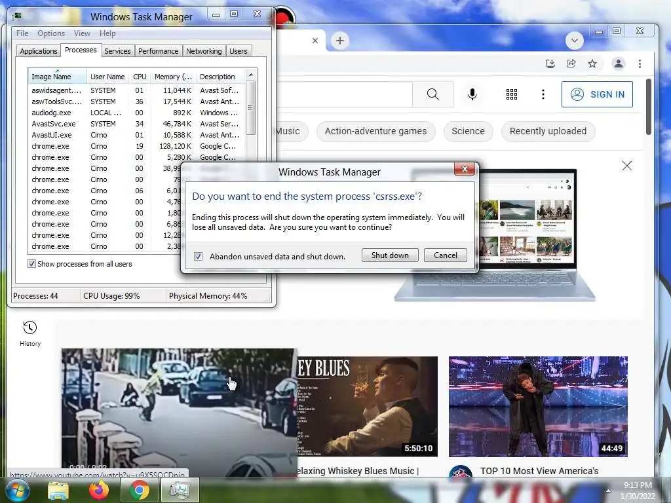
Task: Click the taskbar clock showing 9:13 PM
Action: pos(638,491)
